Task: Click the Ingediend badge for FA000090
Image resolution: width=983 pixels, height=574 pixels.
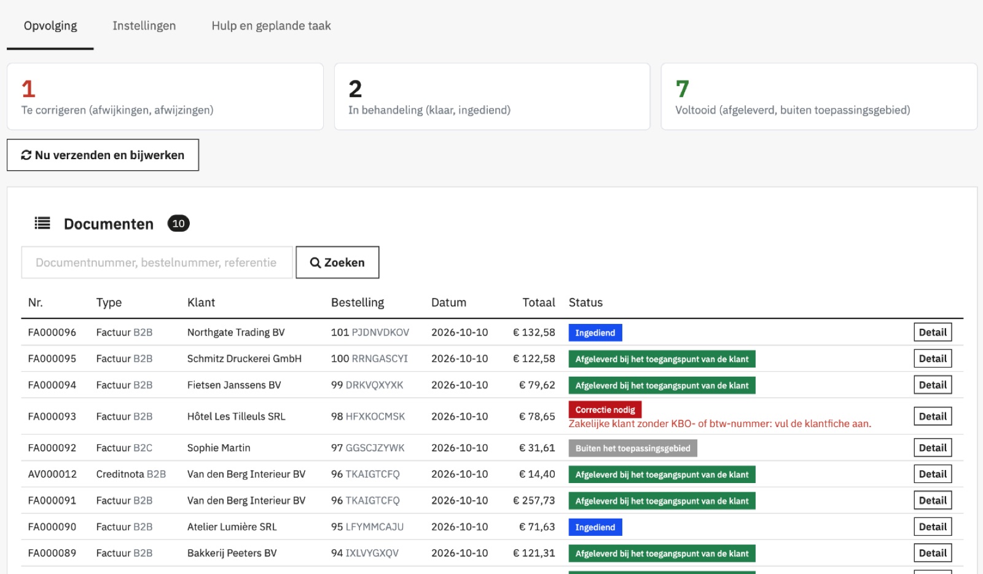Action: (595, 527)
